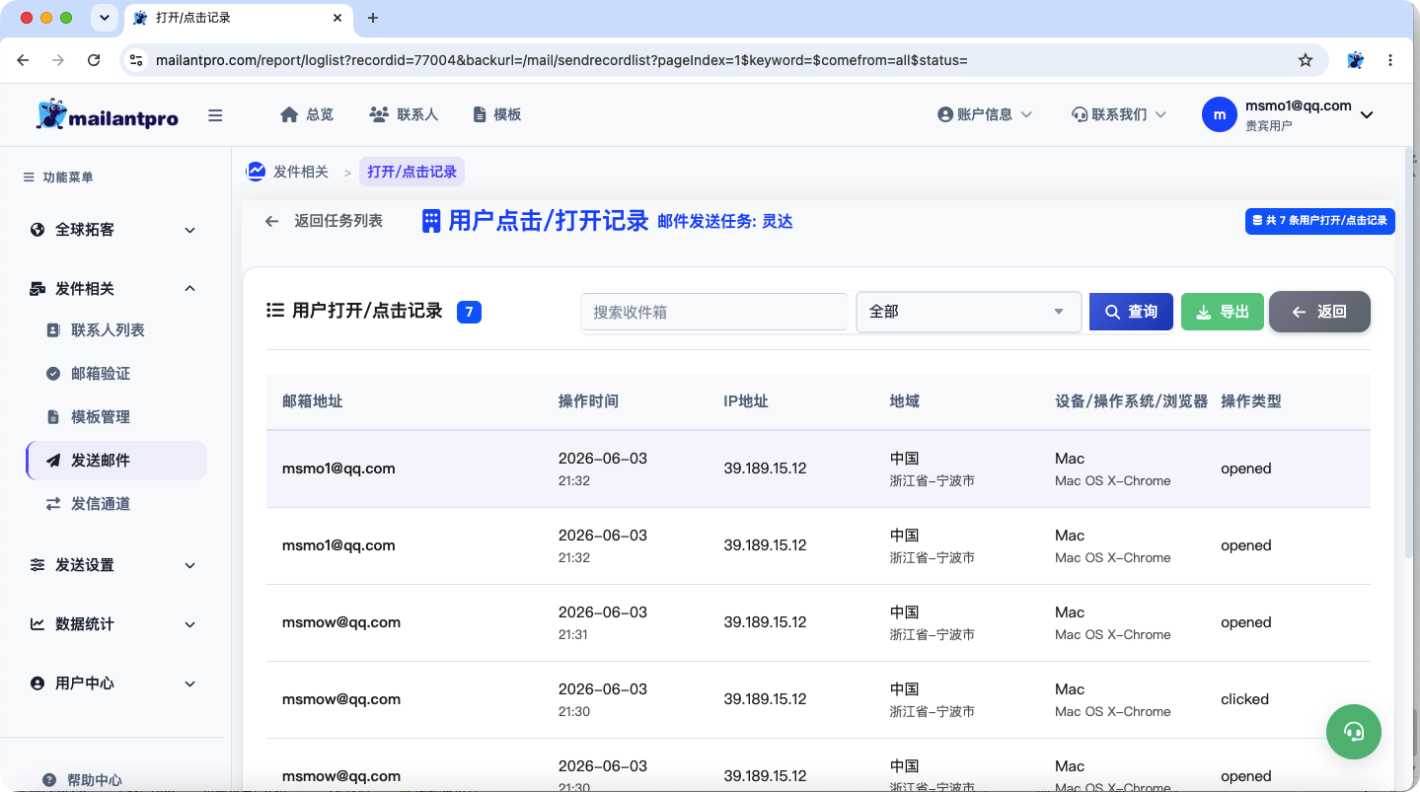Collapse the 发件相关 sidebar section
1420x792 pixels.
click(113, 289)
